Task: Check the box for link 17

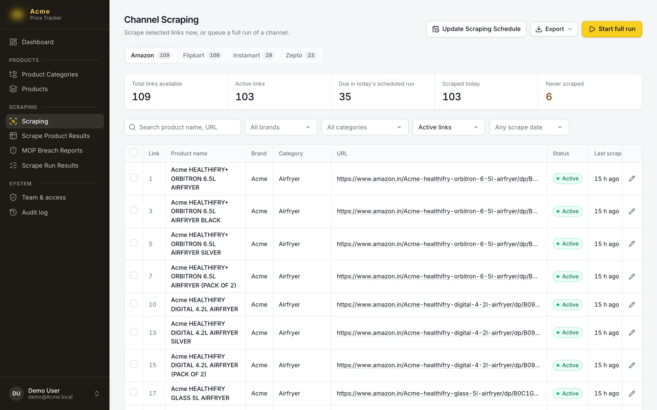Action: (x=134, y=392)
